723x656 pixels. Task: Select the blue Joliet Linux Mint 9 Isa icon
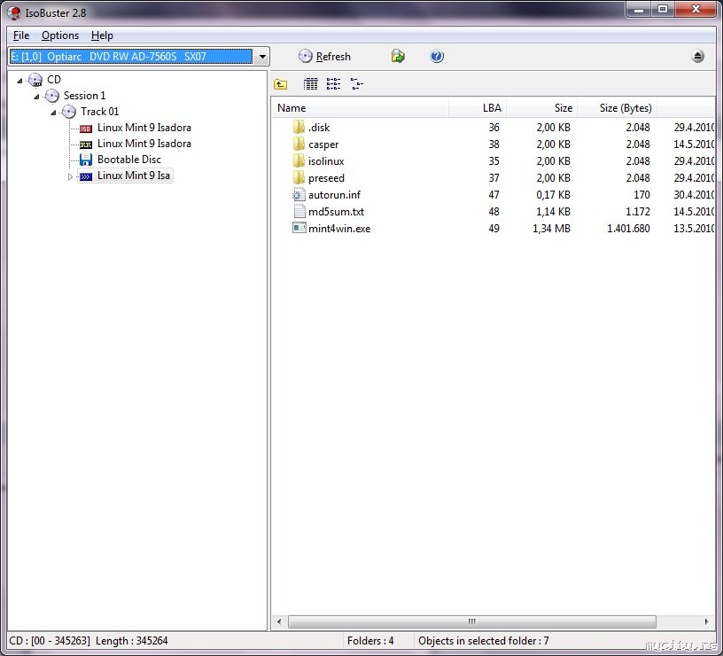tap(86, 176)
